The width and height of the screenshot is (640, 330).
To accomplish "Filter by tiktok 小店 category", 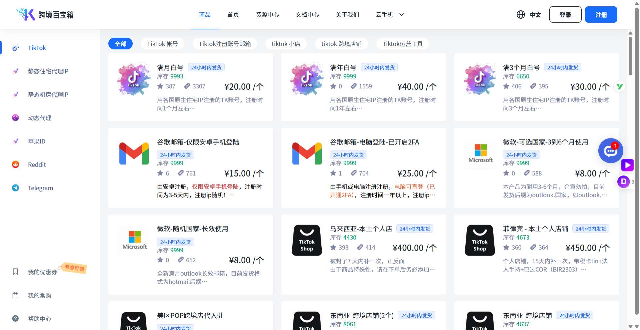I will tap(286, 44).
